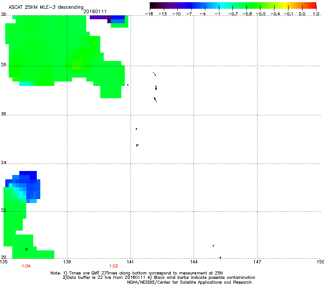Screen dimensions: 324x285
Task: Click the red pass time "1:02"
Action: [x=114, y=266]
